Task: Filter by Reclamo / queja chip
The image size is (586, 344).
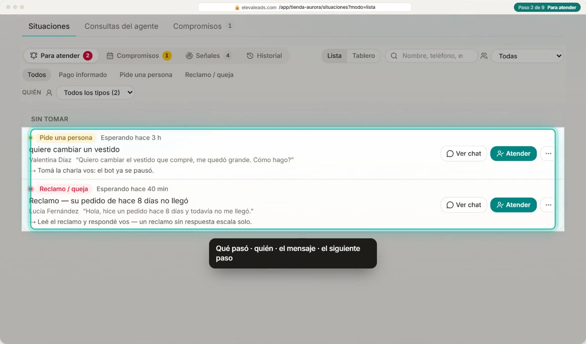Action: click(209, 75)
